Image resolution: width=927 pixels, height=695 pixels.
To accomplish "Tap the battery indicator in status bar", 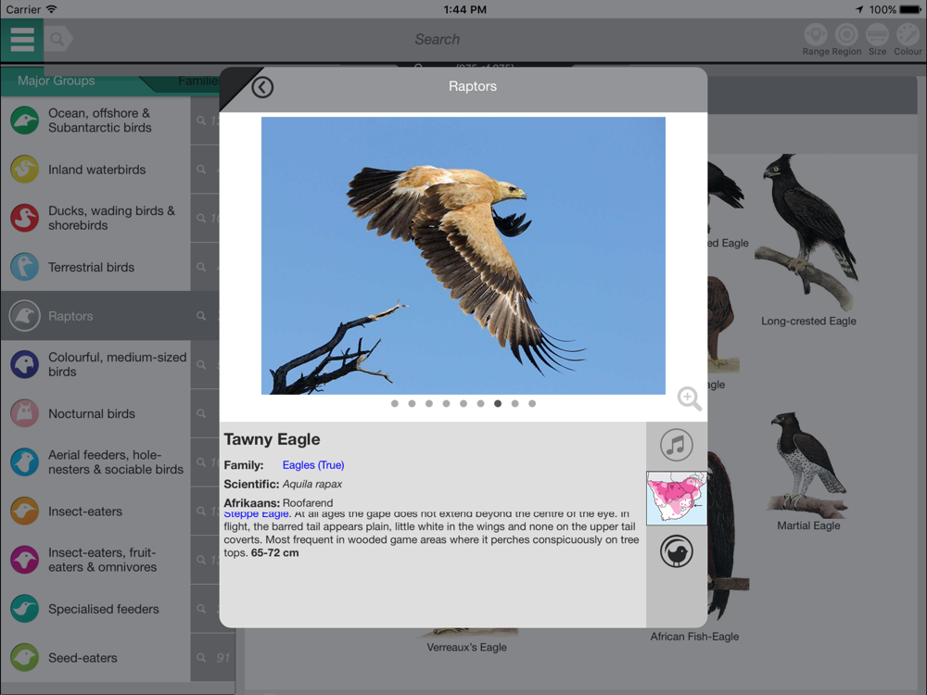I will [x=910, y=9].
